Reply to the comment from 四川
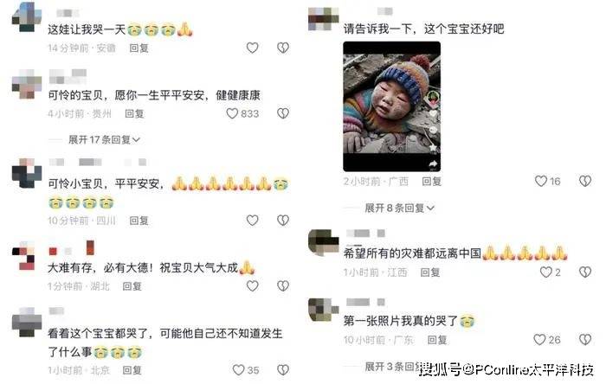The height and width of the screenshot is (384, 606). [x=139, y=221]
